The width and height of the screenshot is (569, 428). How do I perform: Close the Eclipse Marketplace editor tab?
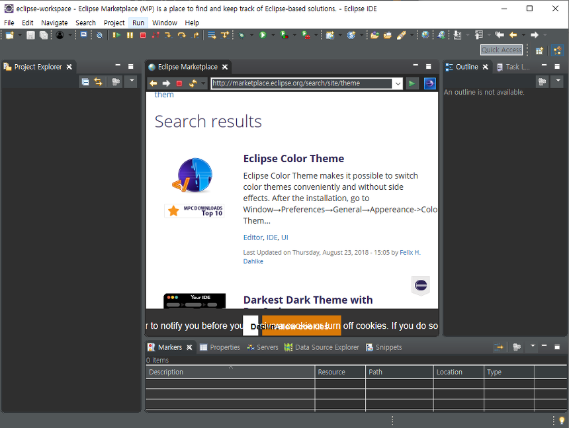225,67
